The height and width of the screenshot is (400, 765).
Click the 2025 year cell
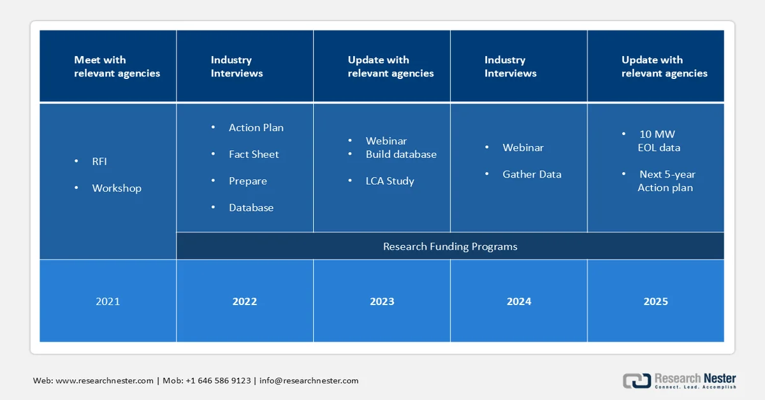(655, 301)
